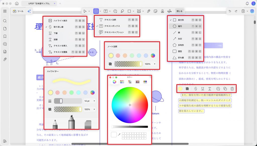Expand the measure tool dropdown arrow

pos(143,11)
